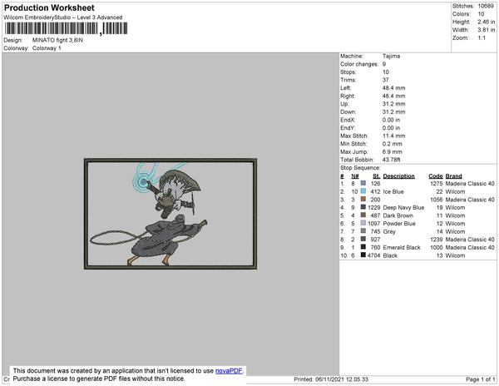The image size is (499, 386).
Task: Click the swatch in the Black 4704 row
Action: [363, 255]
